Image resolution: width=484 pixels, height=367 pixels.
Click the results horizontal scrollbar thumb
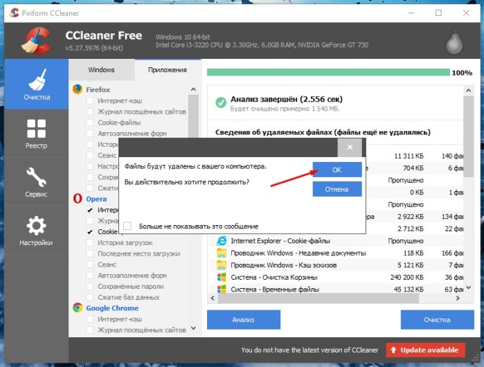click(x=318, y=298)
